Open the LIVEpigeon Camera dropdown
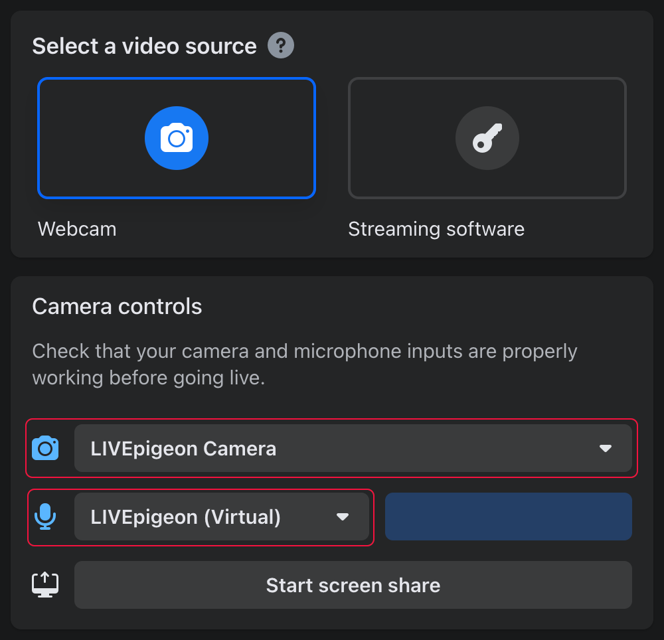The image size is (664, 640). [353, 448]
